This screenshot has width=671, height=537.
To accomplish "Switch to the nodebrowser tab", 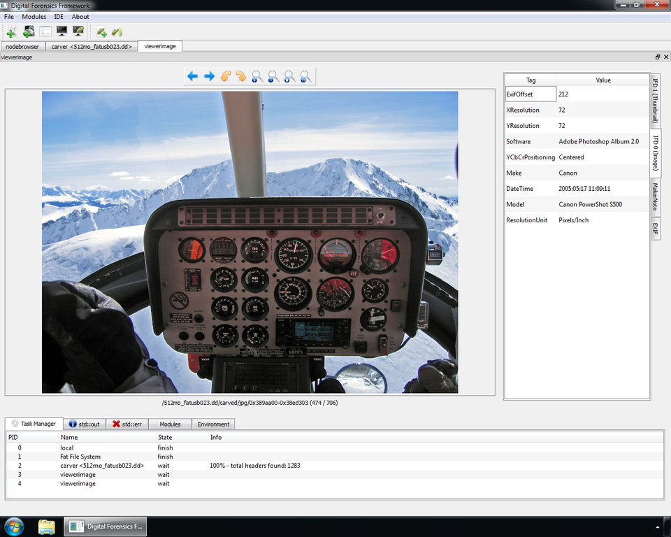I will [22, 47].
